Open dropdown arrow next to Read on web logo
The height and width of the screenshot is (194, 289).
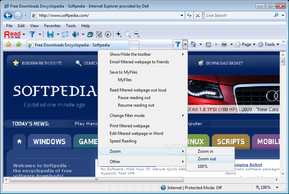[24, 34]
